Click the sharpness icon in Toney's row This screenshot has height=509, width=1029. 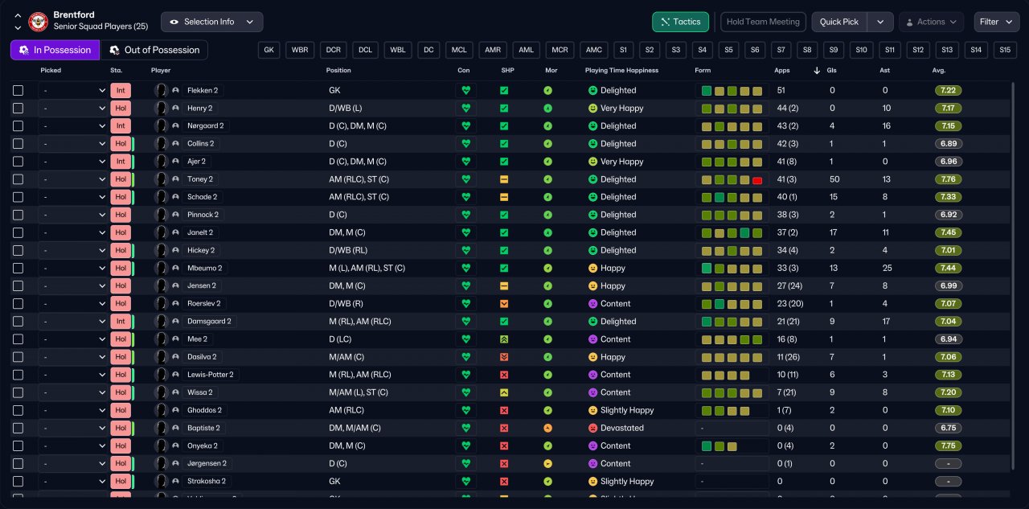[504, 180]
